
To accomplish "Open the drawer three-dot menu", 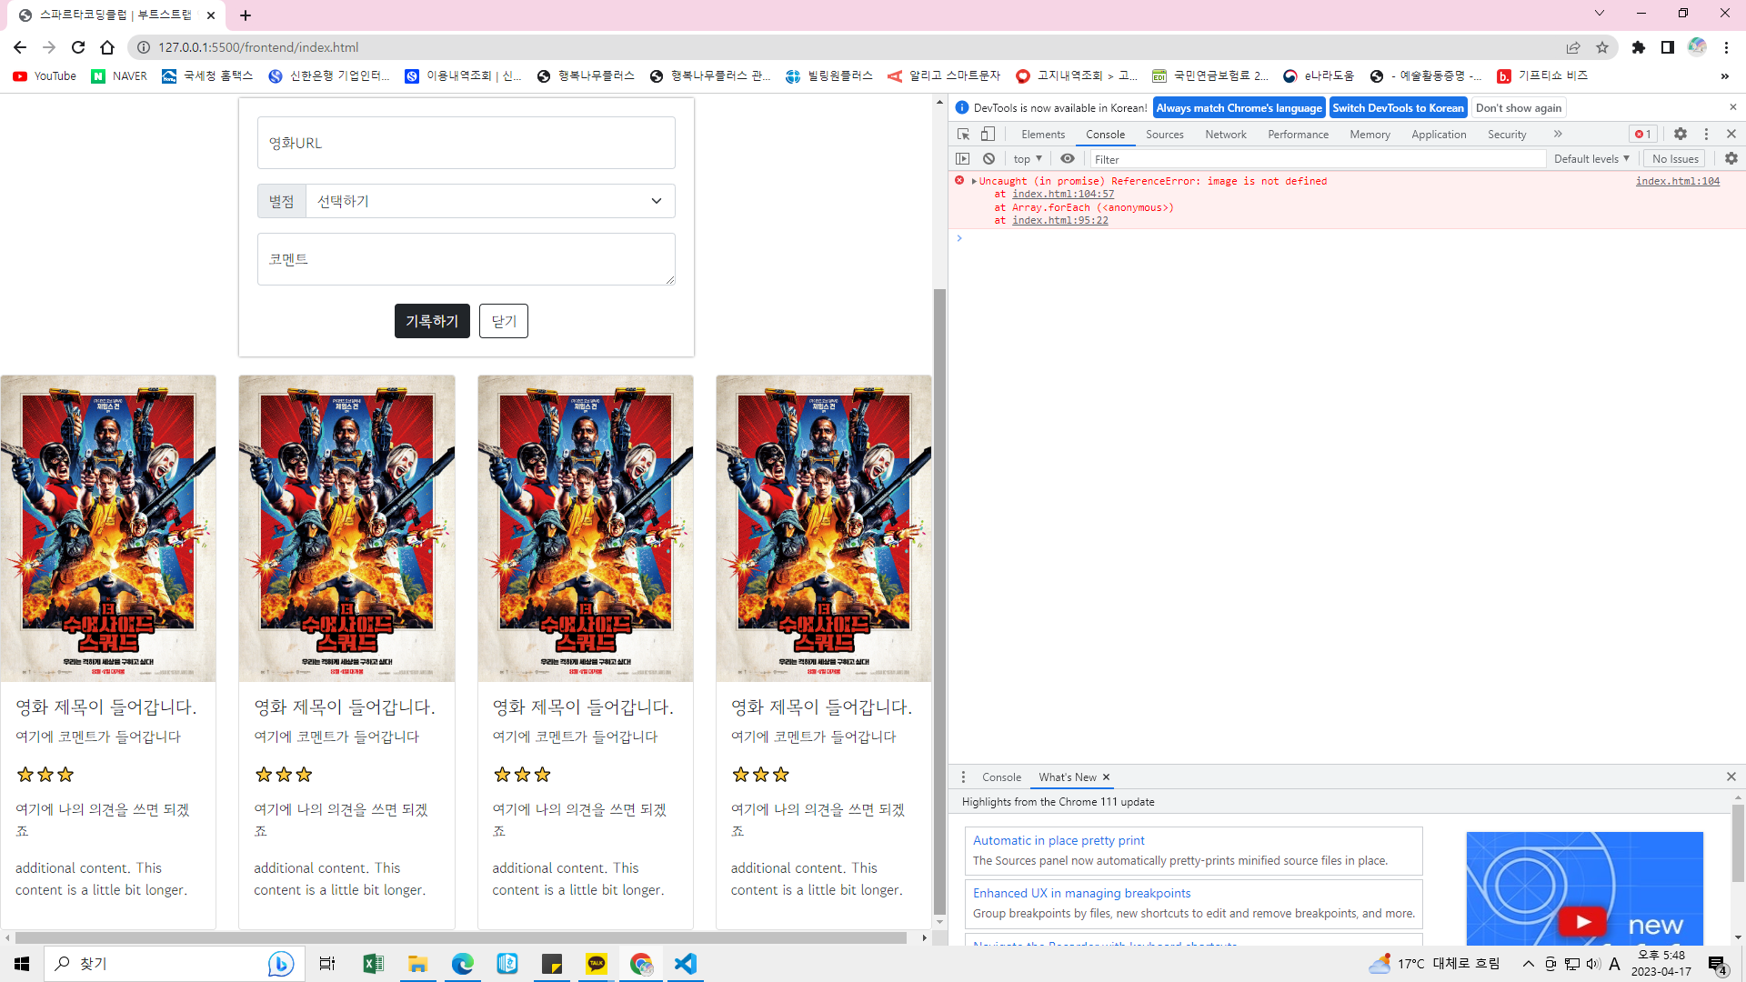I will pos(964,777).
